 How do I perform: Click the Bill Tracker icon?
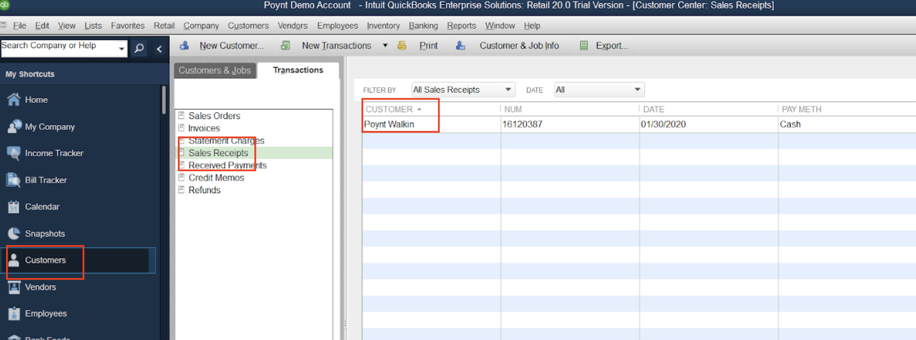[14, 180]
